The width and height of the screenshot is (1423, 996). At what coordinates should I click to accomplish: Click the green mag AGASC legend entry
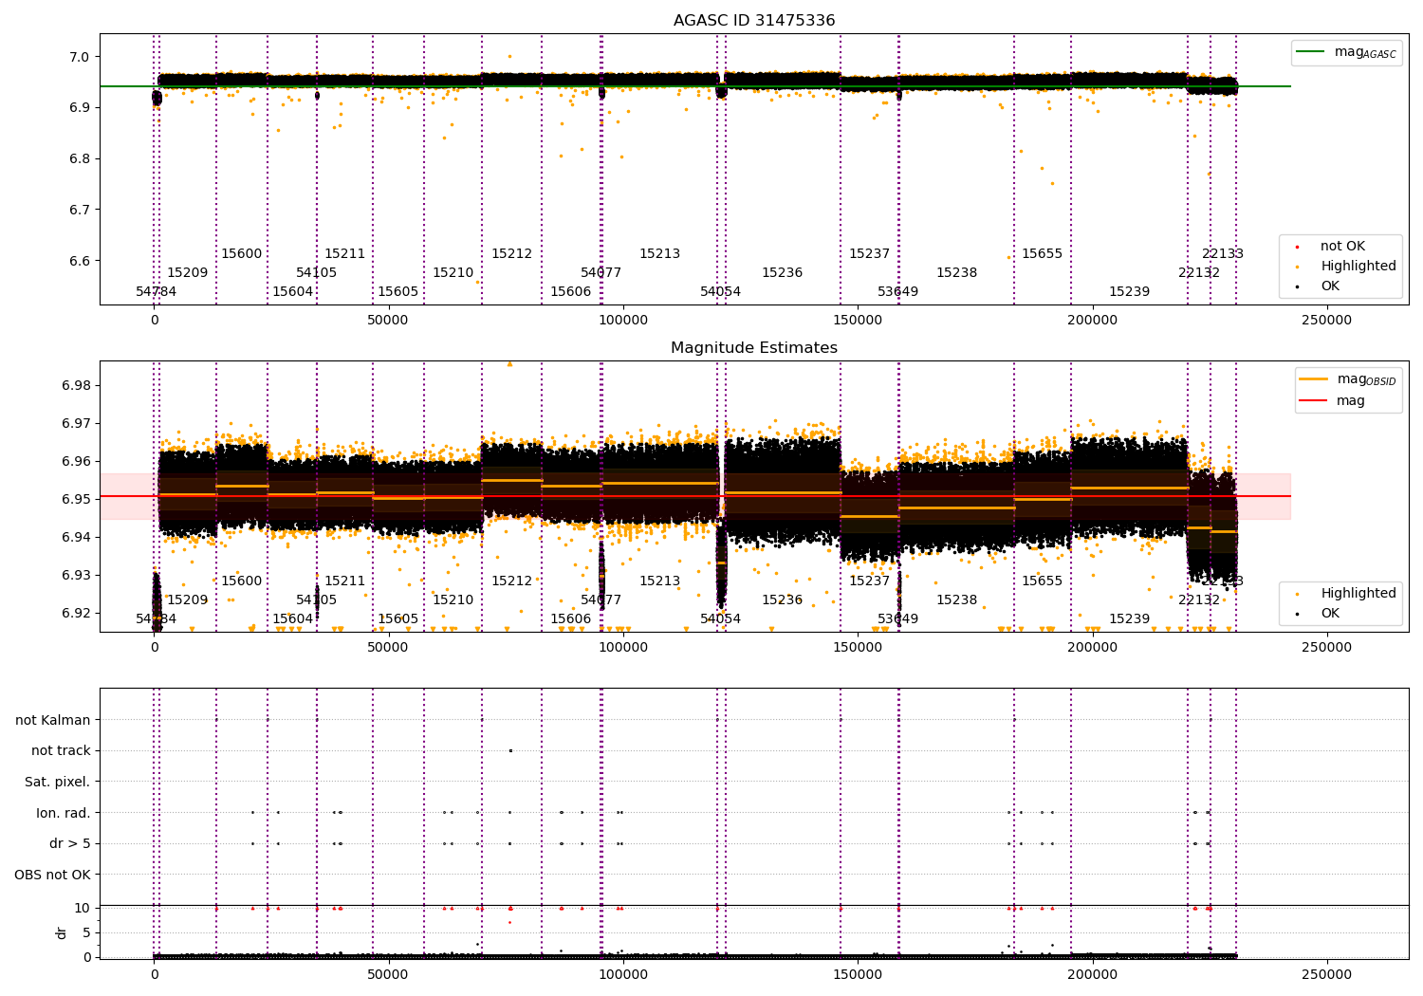1346,52
